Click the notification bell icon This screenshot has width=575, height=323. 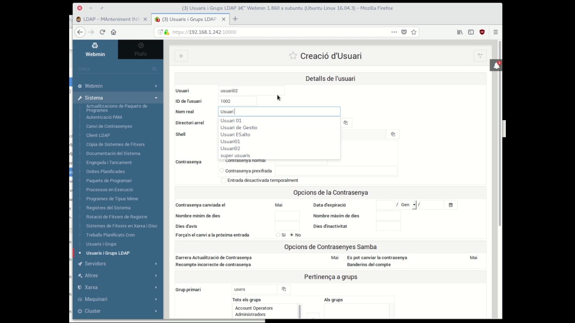tap(496, 65)
